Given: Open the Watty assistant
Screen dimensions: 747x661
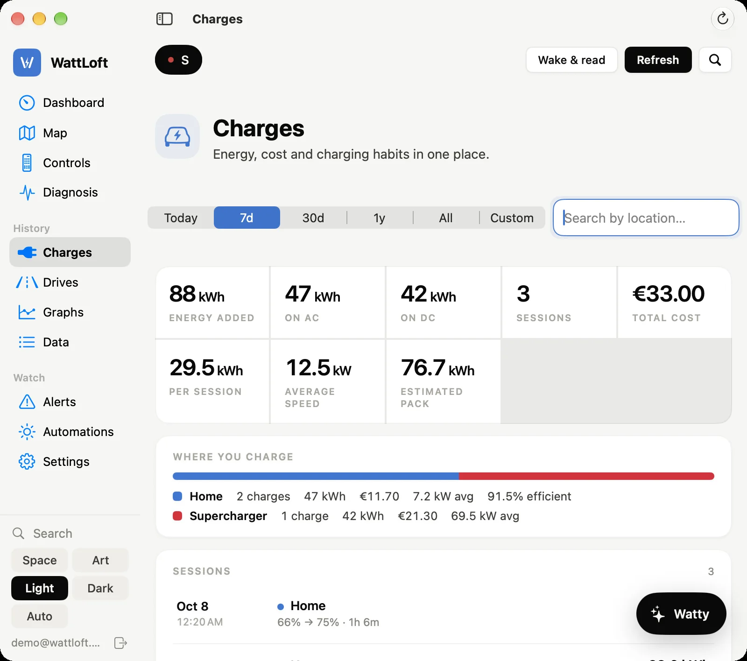Looking at the screenshot, I should pos(681,613).
